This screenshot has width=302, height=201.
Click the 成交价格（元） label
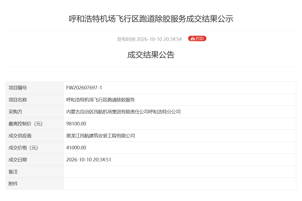tap(23, 148)
